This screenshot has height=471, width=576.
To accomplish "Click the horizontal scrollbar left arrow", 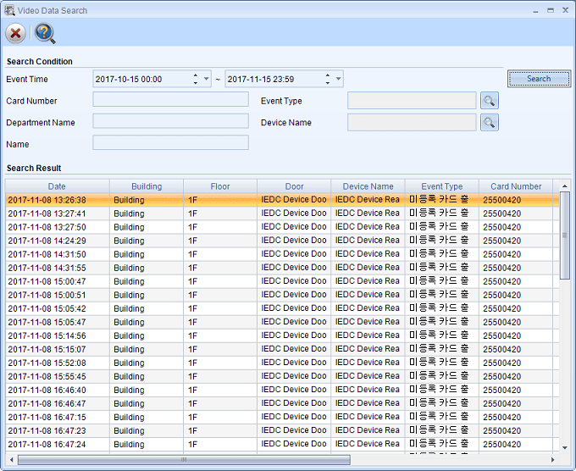I will 12,460.
